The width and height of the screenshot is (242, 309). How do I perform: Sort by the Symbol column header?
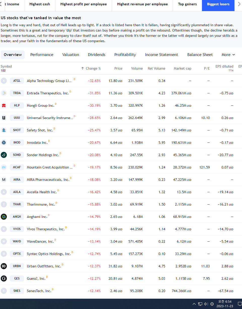click(x=6, y=66)
